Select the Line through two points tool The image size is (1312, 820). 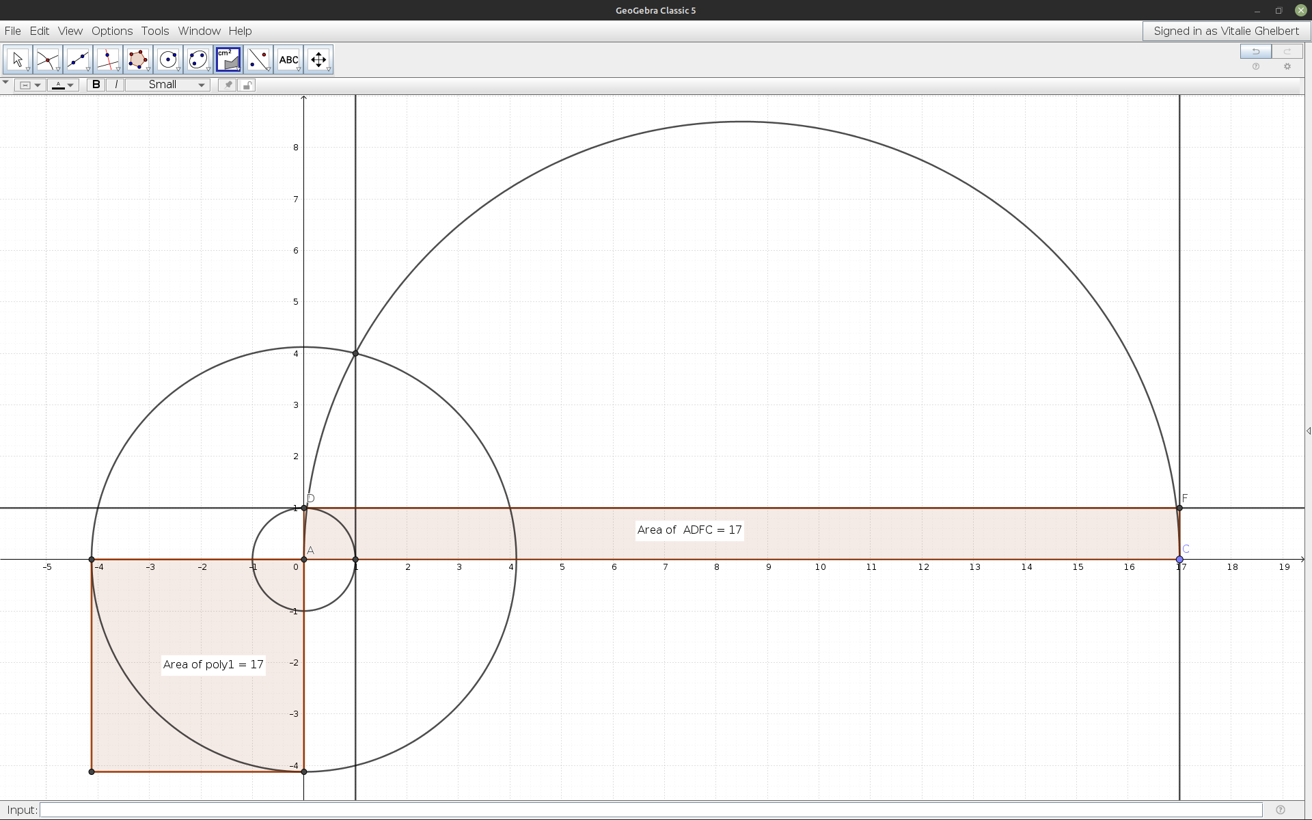(x=78, y=60)
